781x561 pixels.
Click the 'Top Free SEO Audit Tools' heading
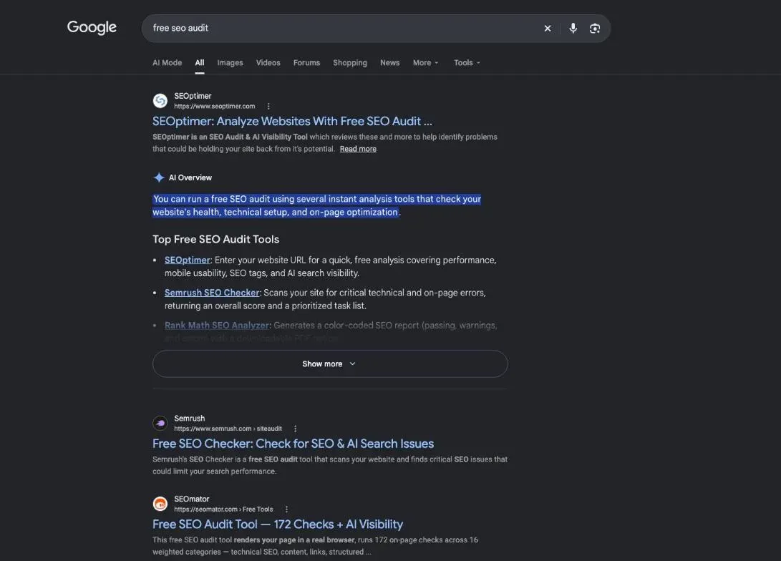(215, 240)
